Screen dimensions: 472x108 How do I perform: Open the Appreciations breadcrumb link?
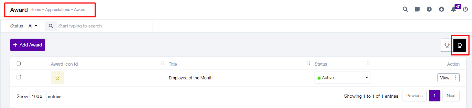coord(58,9)
